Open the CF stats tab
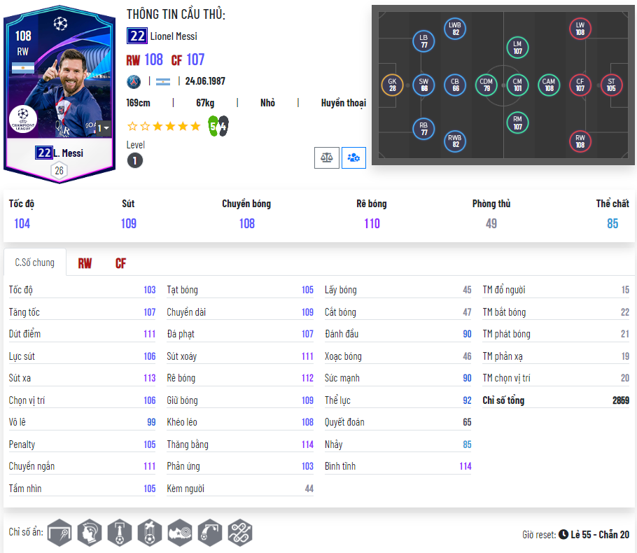This screenshot has height=553, width=637. [120, 263]
